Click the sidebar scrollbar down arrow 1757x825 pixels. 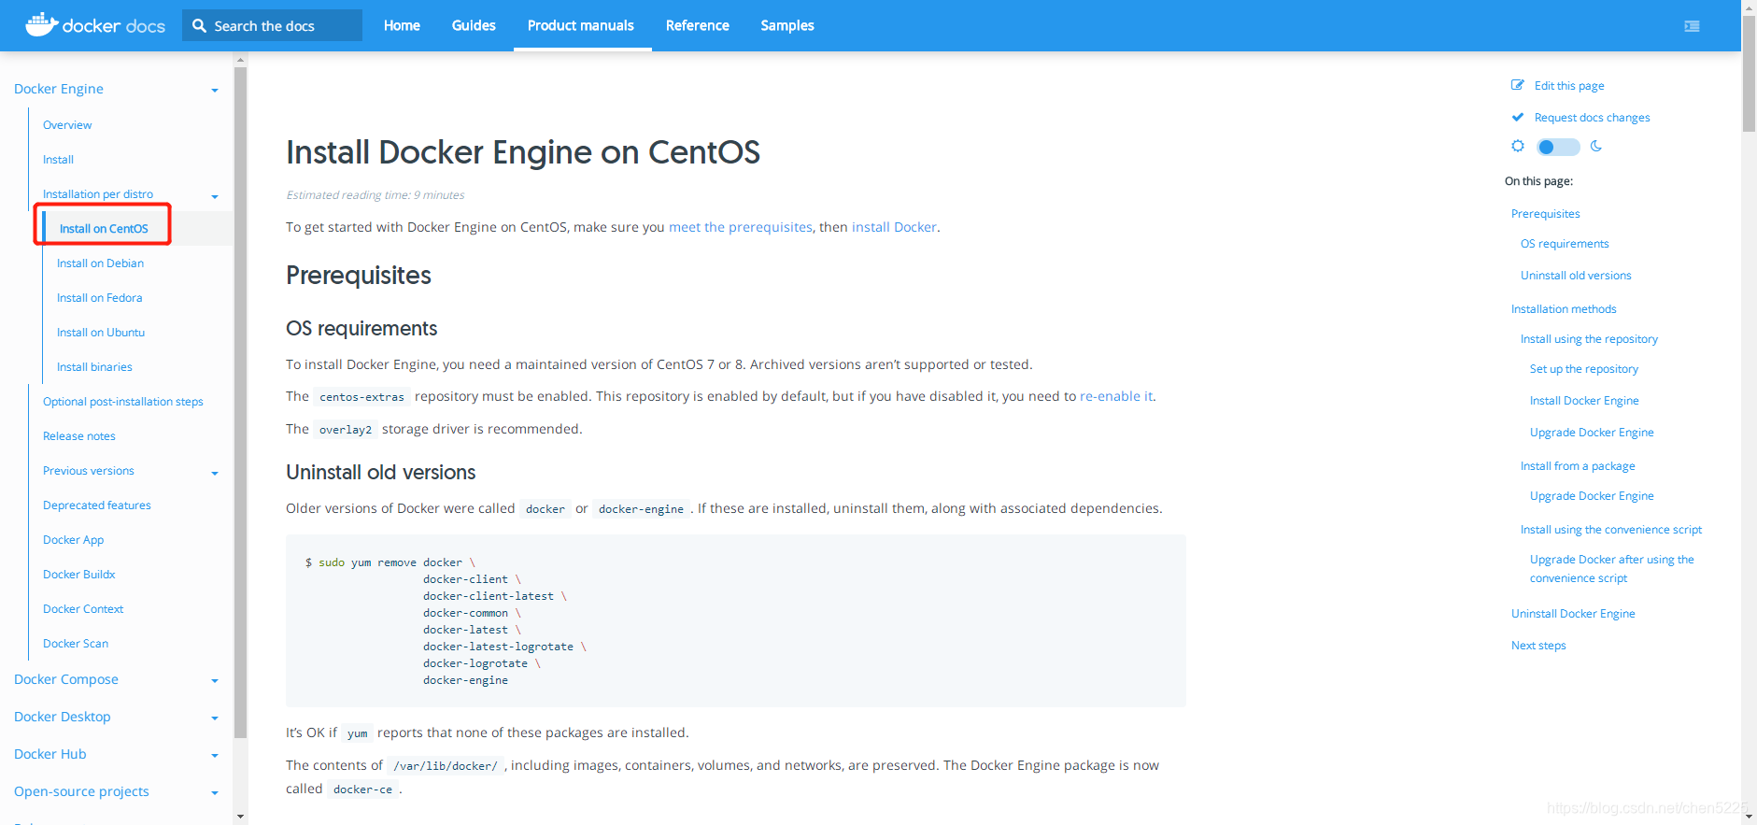point(240,817)
